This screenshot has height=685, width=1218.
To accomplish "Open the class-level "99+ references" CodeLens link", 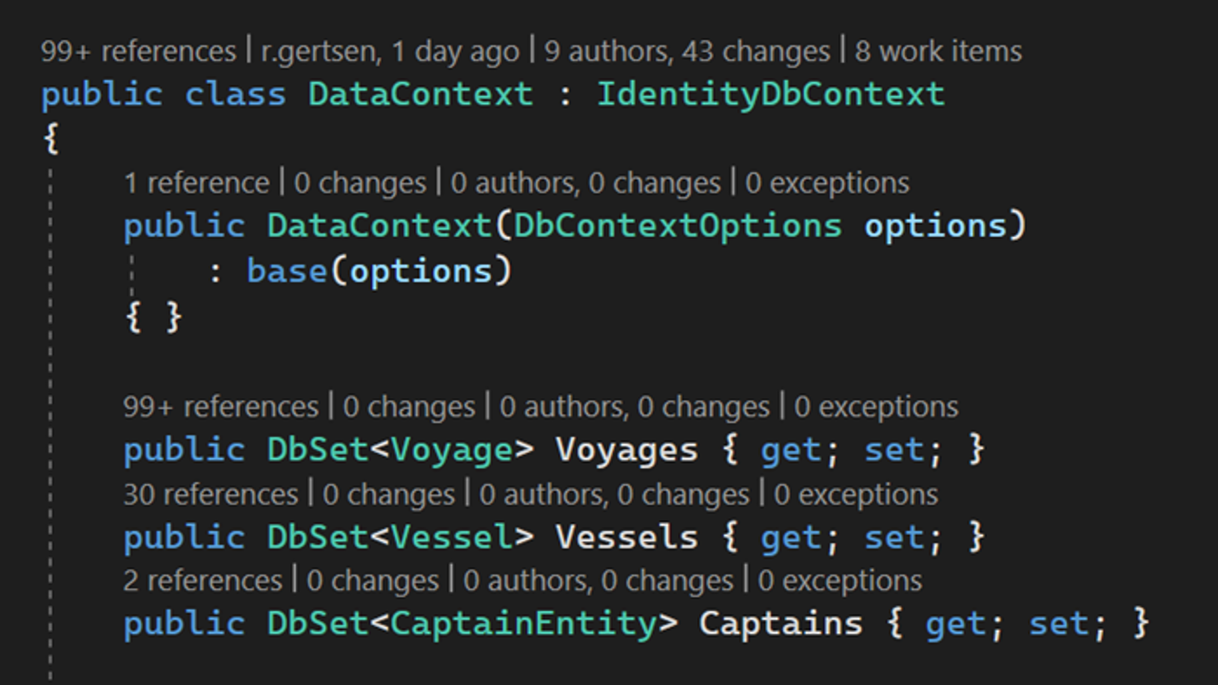I will [x=137, y=51].
